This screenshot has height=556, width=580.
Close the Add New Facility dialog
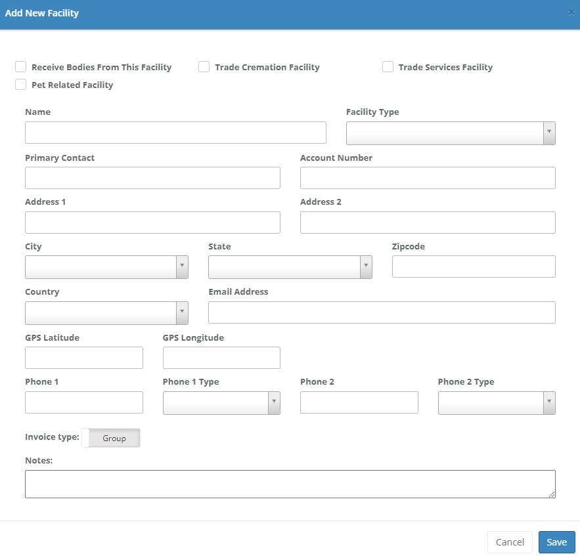pyautogui.click(x=571, y=12)
